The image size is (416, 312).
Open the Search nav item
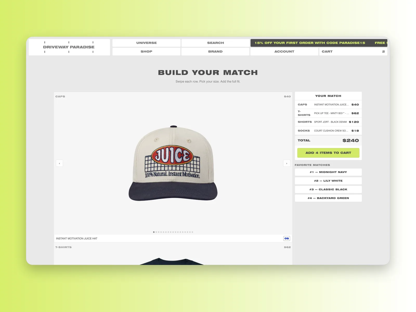(215, 43)
